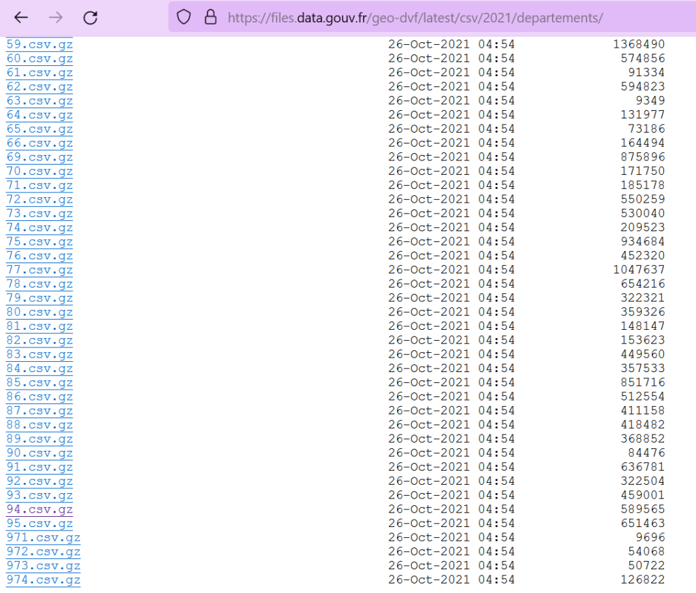Image resolution: width=696 pixels, height=593 pixels.
Task: Open the 73.csv.gz link
Action: [x=39, y=214]
